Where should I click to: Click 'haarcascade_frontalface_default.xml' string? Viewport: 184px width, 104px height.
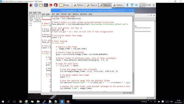pos(108,24)
